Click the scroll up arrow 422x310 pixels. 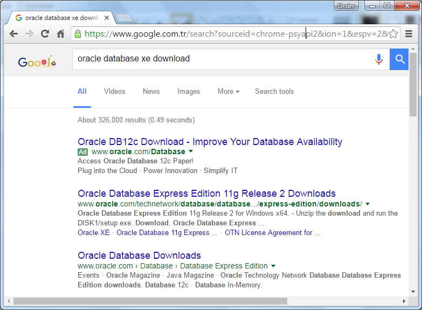click(413, 49)
